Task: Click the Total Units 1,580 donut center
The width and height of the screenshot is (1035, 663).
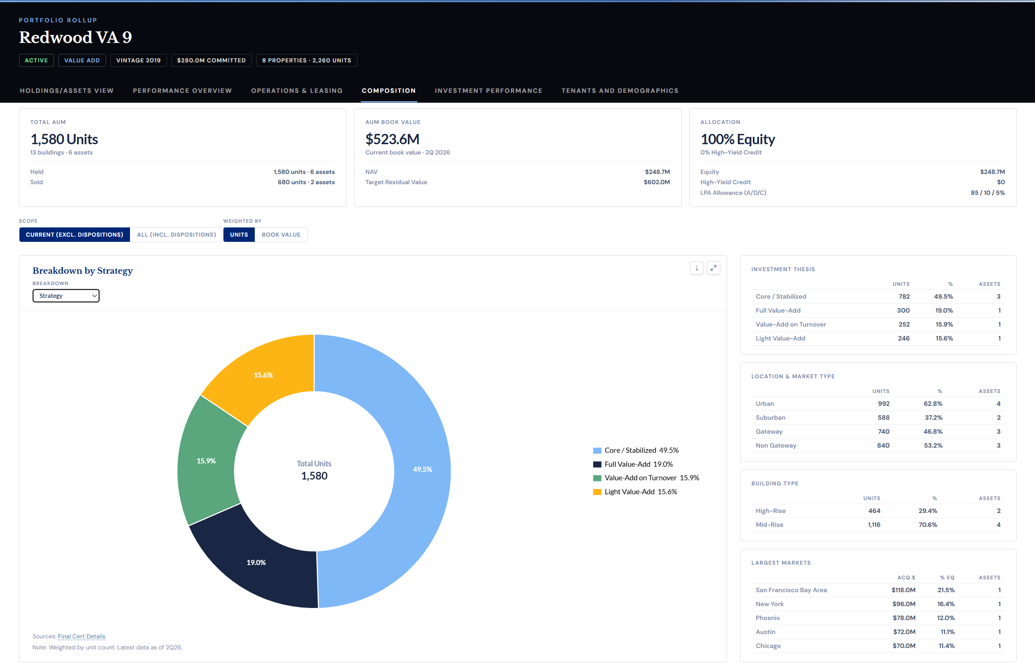Action: point(314,471)
